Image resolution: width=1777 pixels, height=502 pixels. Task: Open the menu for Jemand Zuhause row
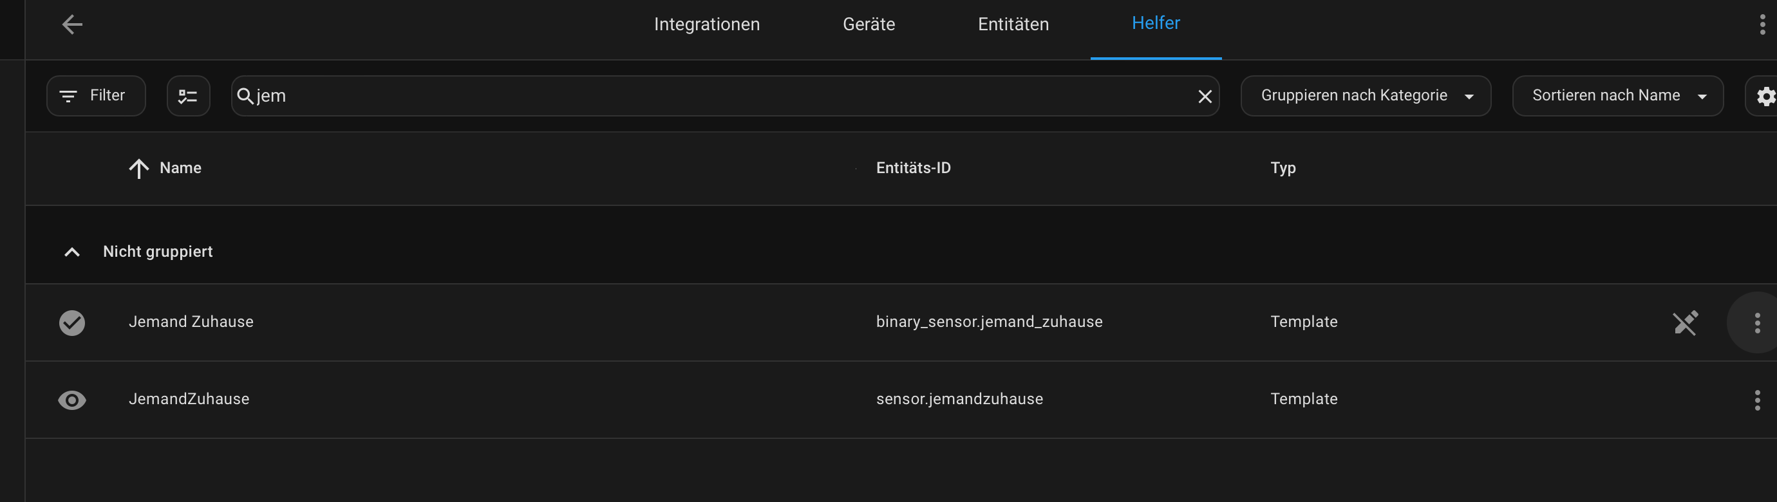click(1757, 322)
